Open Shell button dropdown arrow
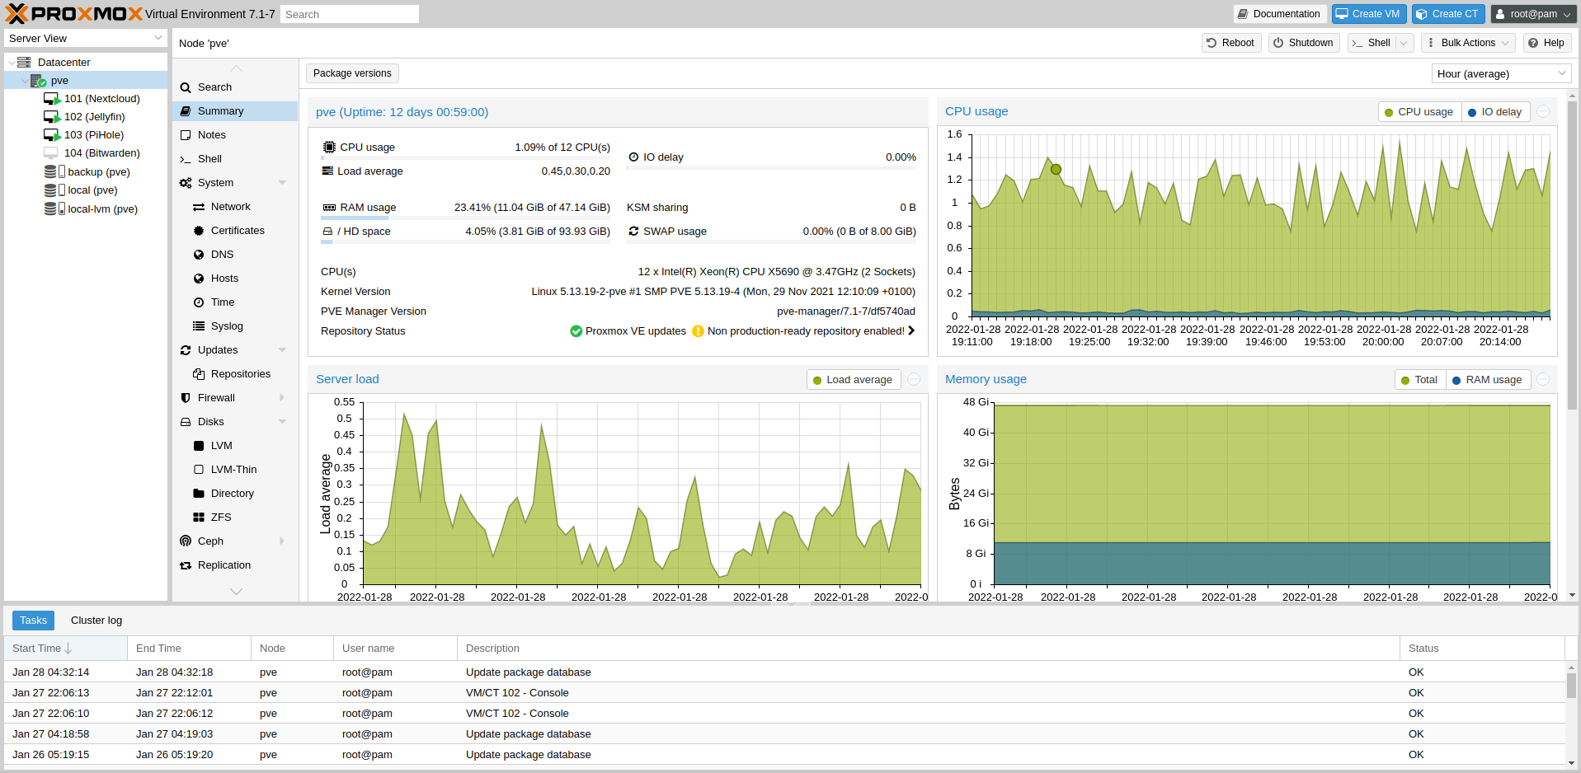The image size is (1581, 773). point(1404,43)
